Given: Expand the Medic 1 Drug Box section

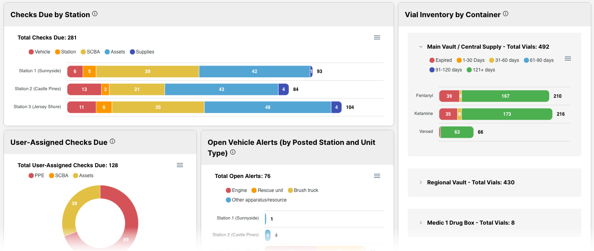Looking at the screenshot, I should click(421, 223).
